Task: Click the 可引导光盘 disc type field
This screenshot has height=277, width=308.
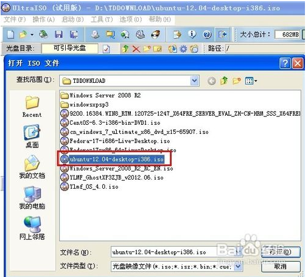Action: tap(70, 48)
